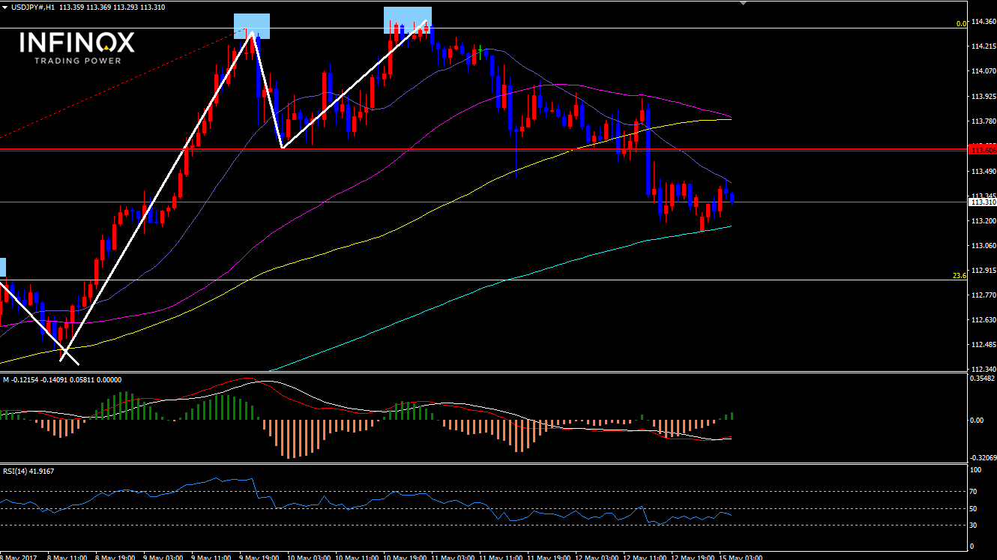Click the 113.200 price on the scale
Screen dimensions: 997x560
pyautogui.click(x=983, y=221)
